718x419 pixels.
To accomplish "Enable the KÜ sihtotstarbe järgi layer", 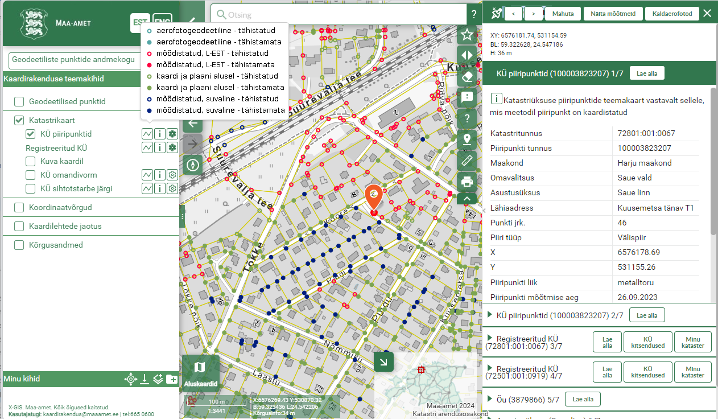I will [x=31, y=188].
